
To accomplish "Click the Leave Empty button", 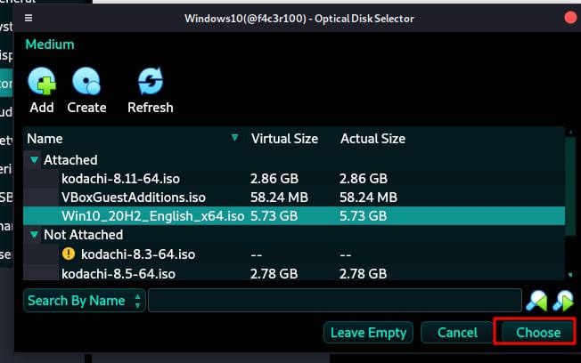I will 368,333.
